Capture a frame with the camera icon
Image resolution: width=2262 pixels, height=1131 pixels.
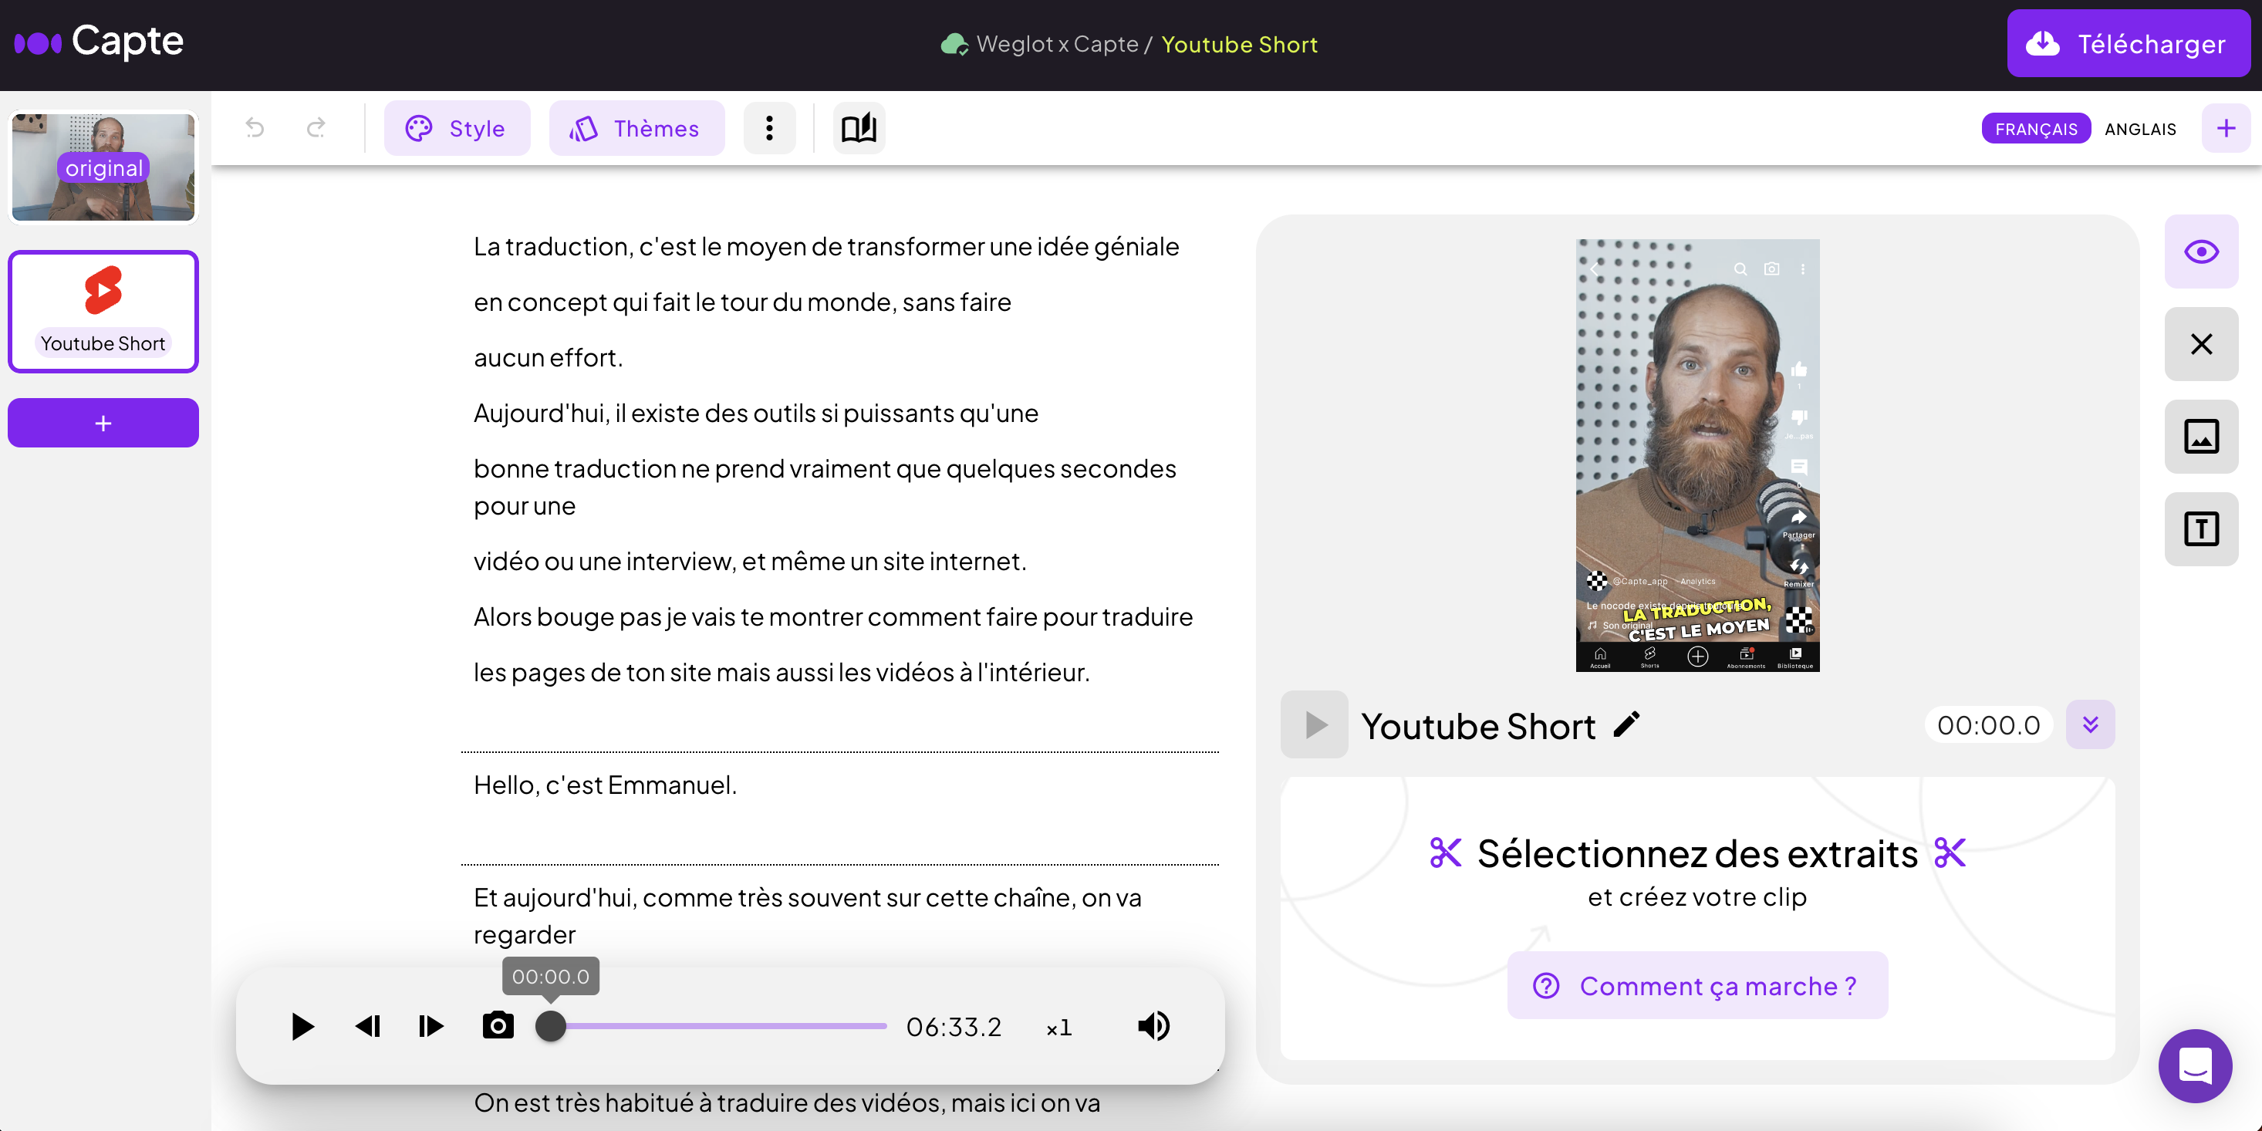pos(498,1025)
